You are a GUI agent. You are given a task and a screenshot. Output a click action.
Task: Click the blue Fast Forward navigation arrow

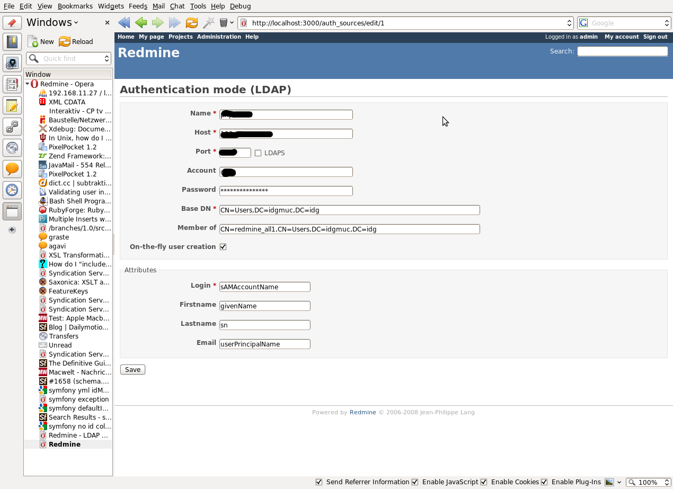(x=175, y=23)
